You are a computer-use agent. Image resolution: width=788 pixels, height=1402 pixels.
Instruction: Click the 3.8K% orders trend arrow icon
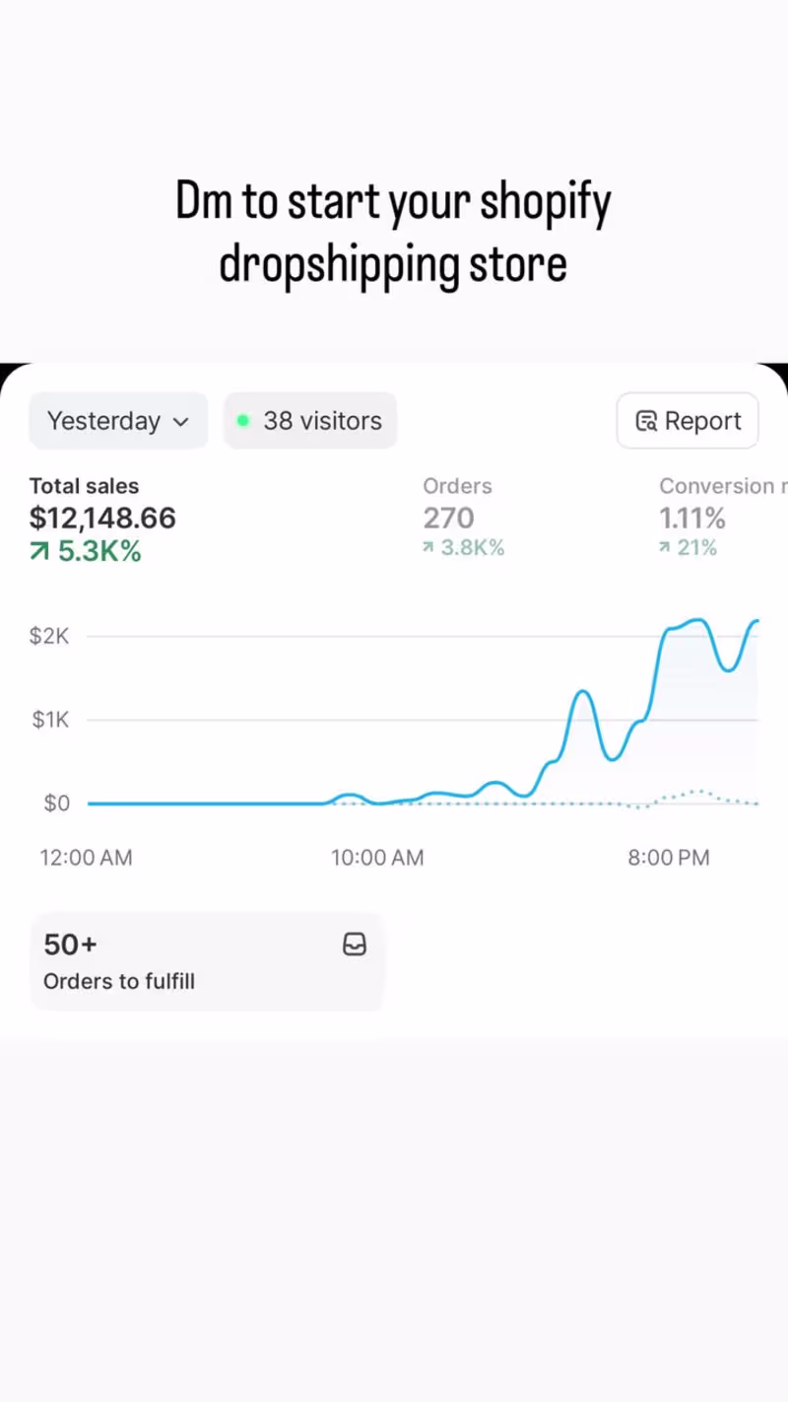pyautogui.click(x=428, y=548)
